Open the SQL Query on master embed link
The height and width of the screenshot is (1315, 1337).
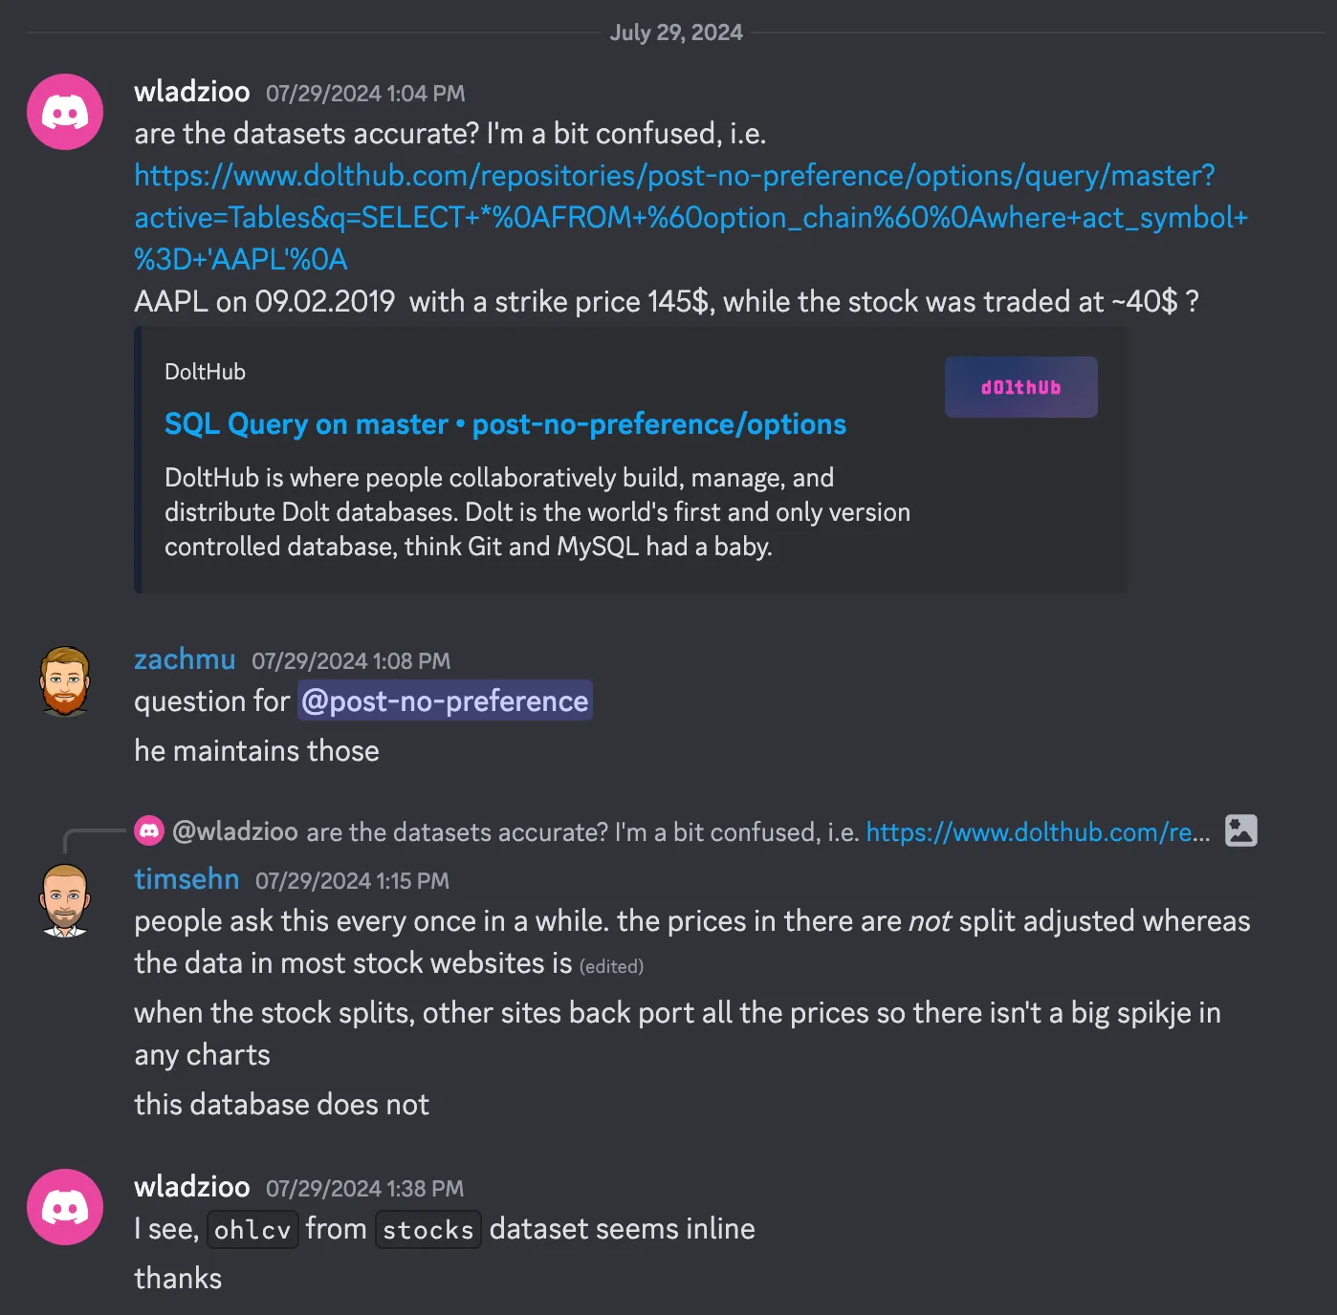505,423
